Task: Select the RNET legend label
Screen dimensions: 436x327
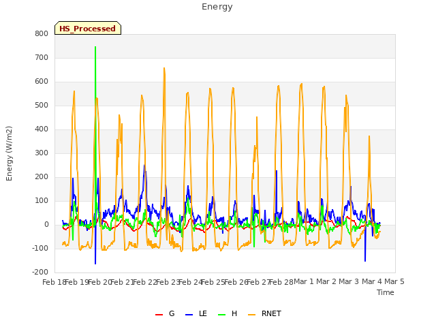Action: coord(271,313)
